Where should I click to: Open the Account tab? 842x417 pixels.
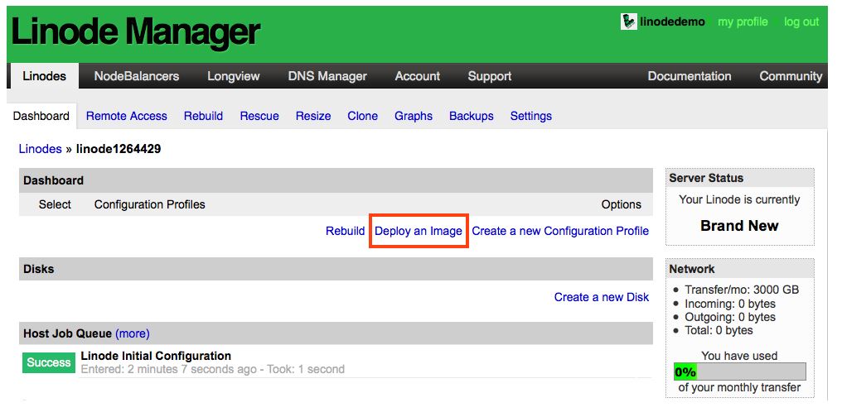[x=417, y=76]
